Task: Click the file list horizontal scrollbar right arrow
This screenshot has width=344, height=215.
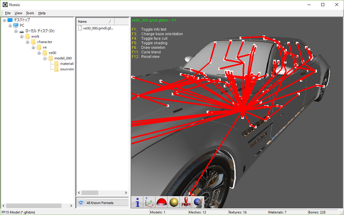Action: tap(126, 193)
